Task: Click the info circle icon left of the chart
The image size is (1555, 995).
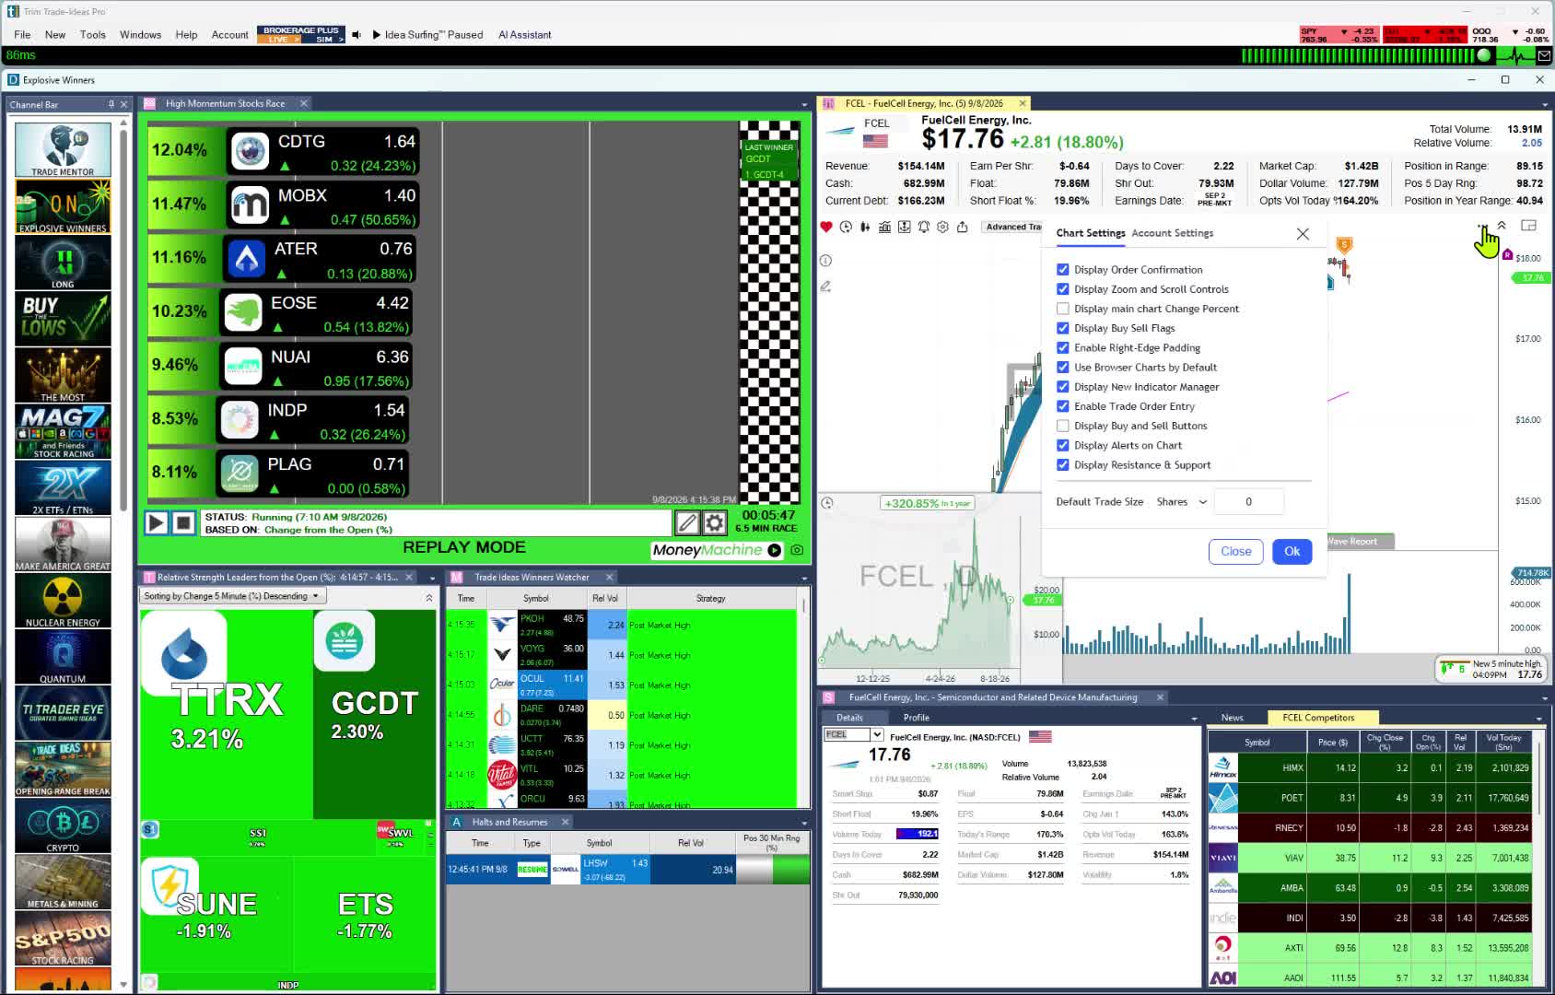Action: click(826, 261)
